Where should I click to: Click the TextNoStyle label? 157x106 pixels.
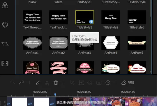click(x=137, y=2)
